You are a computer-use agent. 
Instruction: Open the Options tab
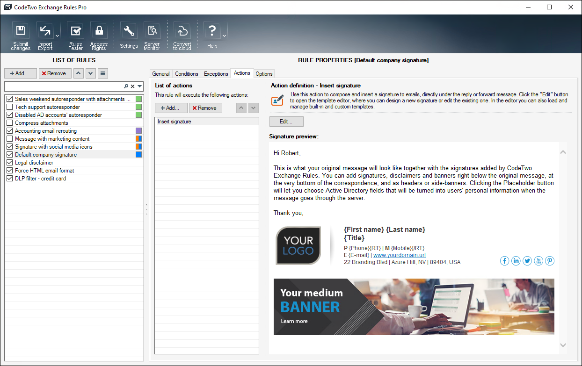pyautogui.click(x=264, y=74)
